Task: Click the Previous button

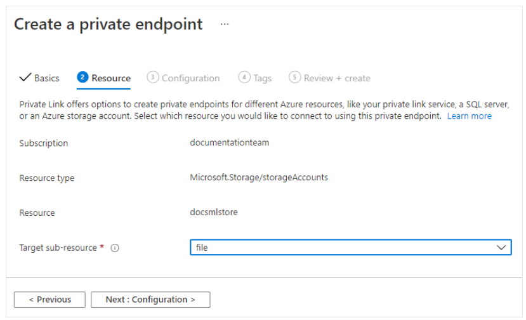Action: 49,300
